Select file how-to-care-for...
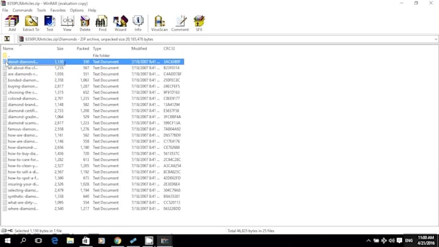Screen dimensions: 439x247 pyautogui.click(x=93, y=160)
